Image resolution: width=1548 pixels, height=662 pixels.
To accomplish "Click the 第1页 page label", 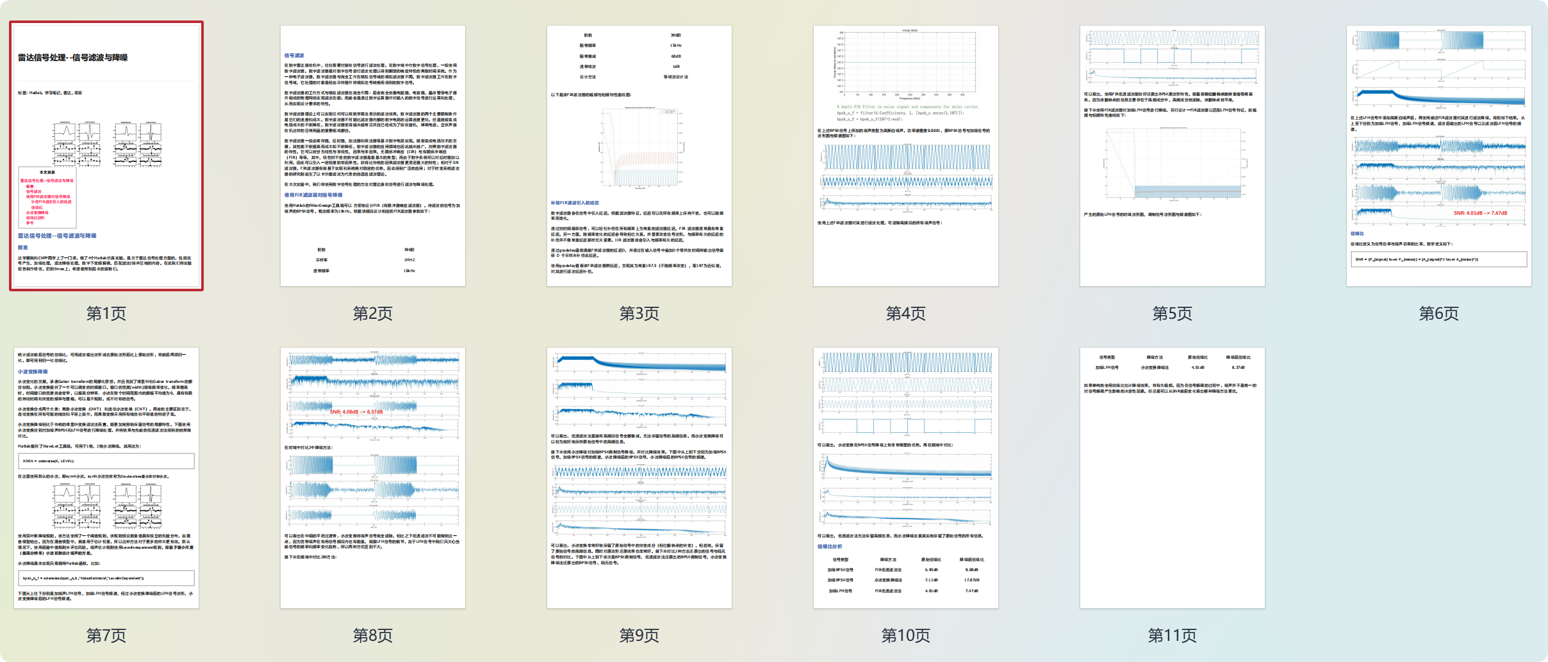I will 106,314.
